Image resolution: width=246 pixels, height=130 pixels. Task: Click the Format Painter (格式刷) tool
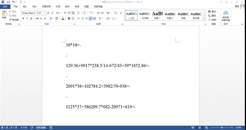pyautogui.click(x=14, y=20)
